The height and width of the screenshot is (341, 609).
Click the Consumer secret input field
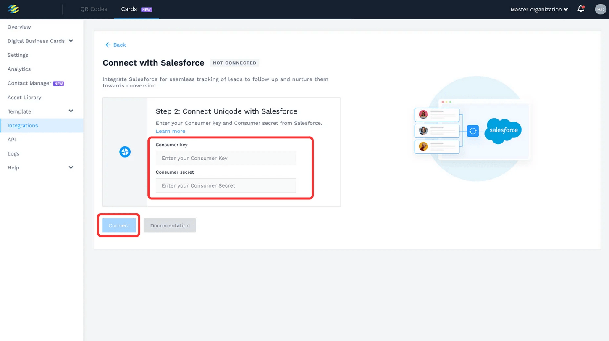[226, 185]
